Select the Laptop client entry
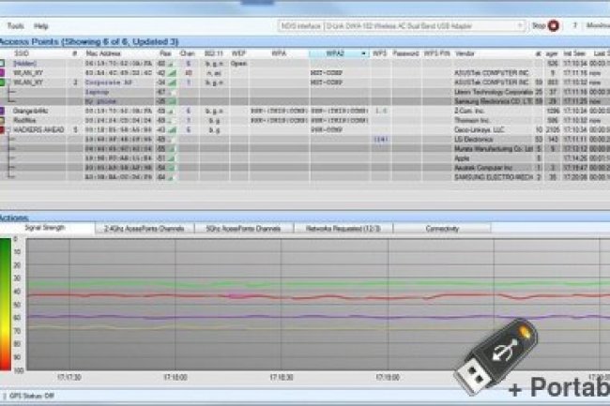The height and width of the screenshot is (406, 610). pos(97,92)
